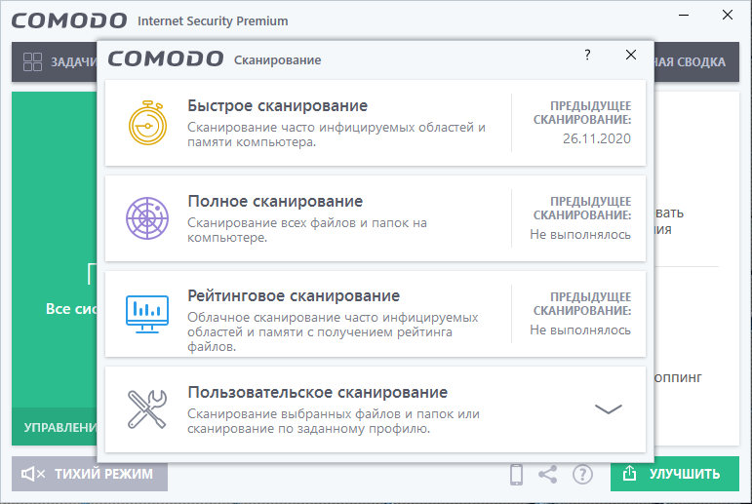
Task: Click the radar icon for full scan
Action: coord(148,218)
